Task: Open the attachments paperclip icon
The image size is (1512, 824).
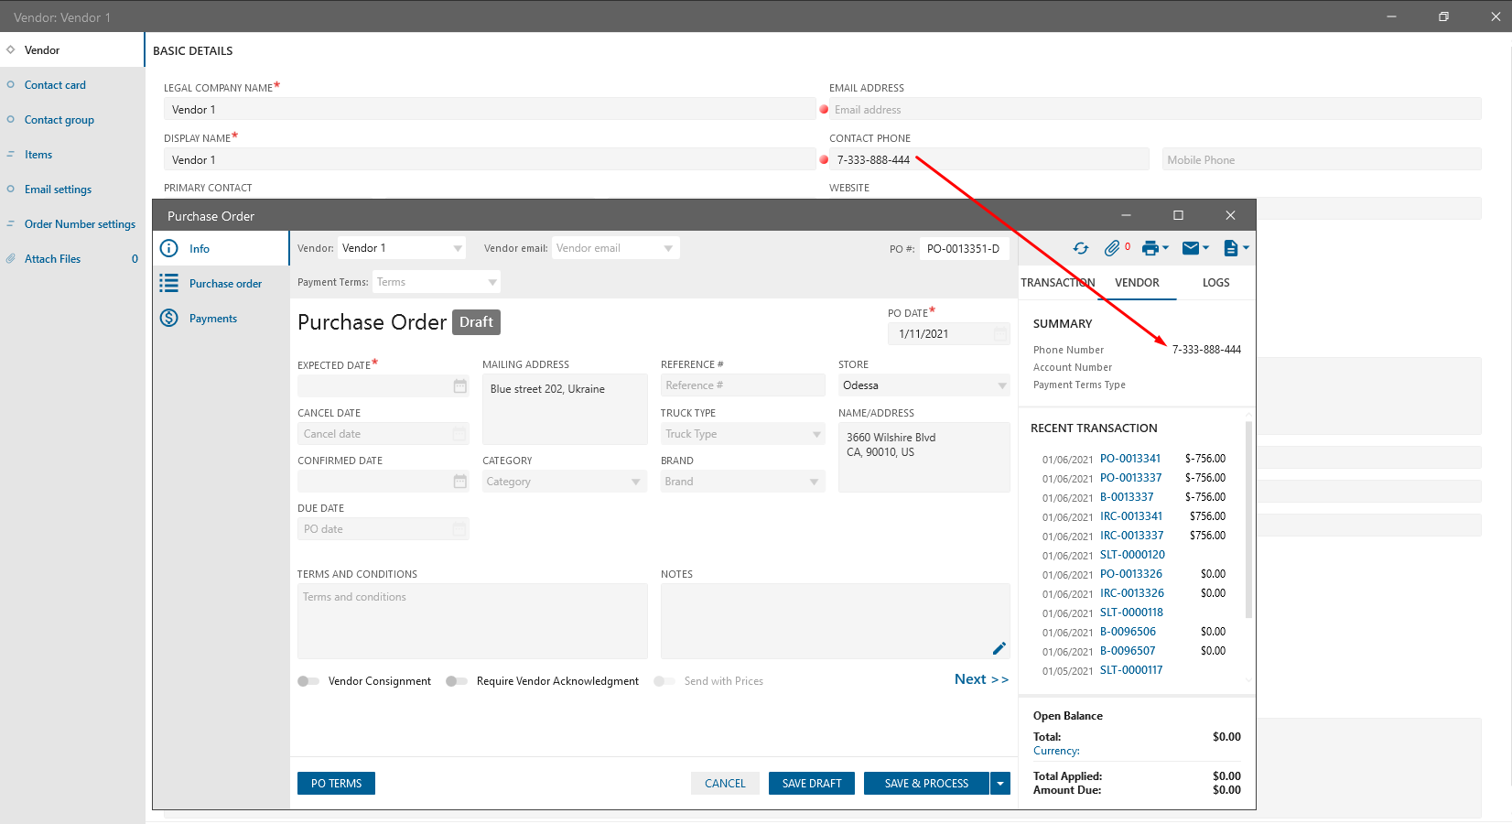Action: pos(1112,248)
